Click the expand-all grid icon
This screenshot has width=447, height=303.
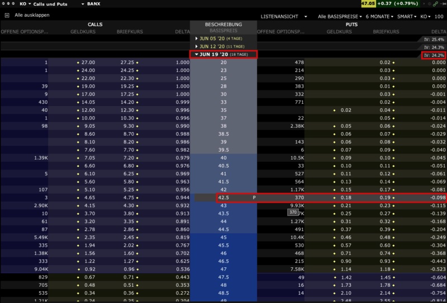pyautogui.click(x=7, y=15)
